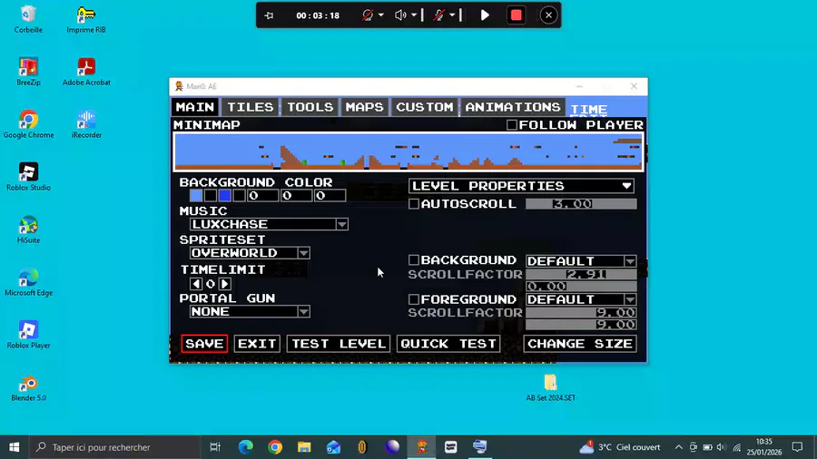
Task: Decrease timelimit with left arrow
Action: 196,284
